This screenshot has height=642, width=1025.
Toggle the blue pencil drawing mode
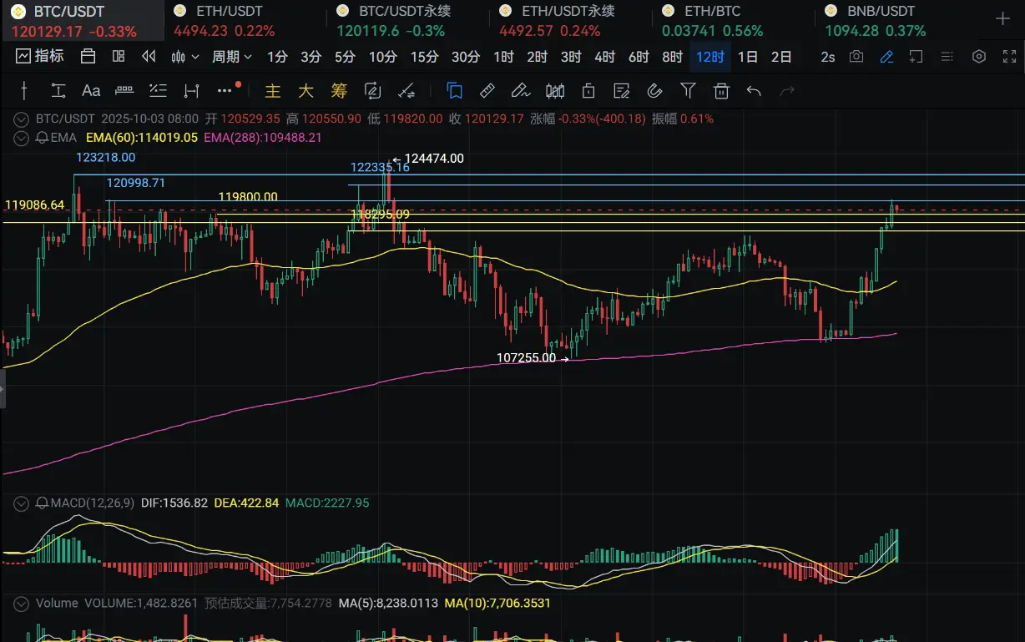886,57
